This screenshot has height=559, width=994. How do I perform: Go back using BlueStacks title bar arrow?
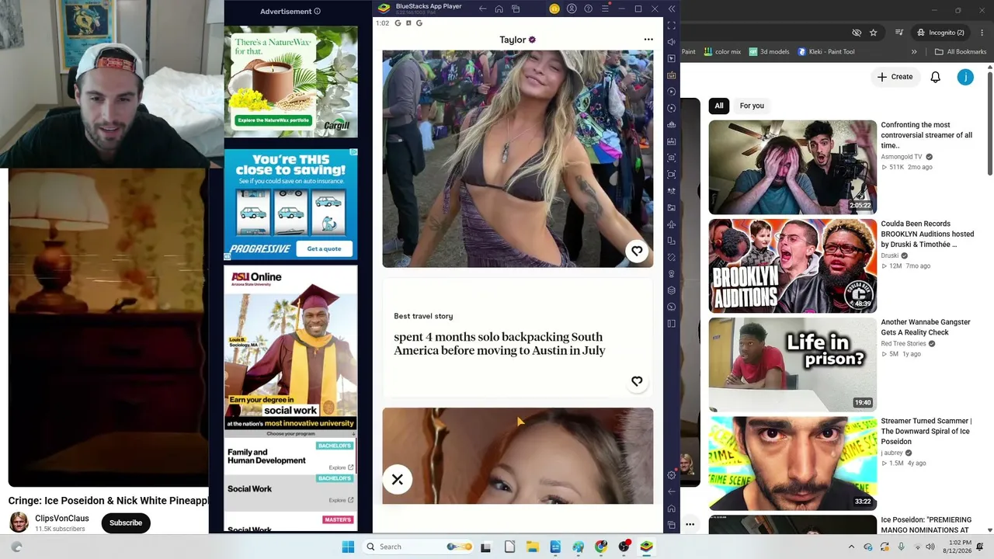[483, 9]
